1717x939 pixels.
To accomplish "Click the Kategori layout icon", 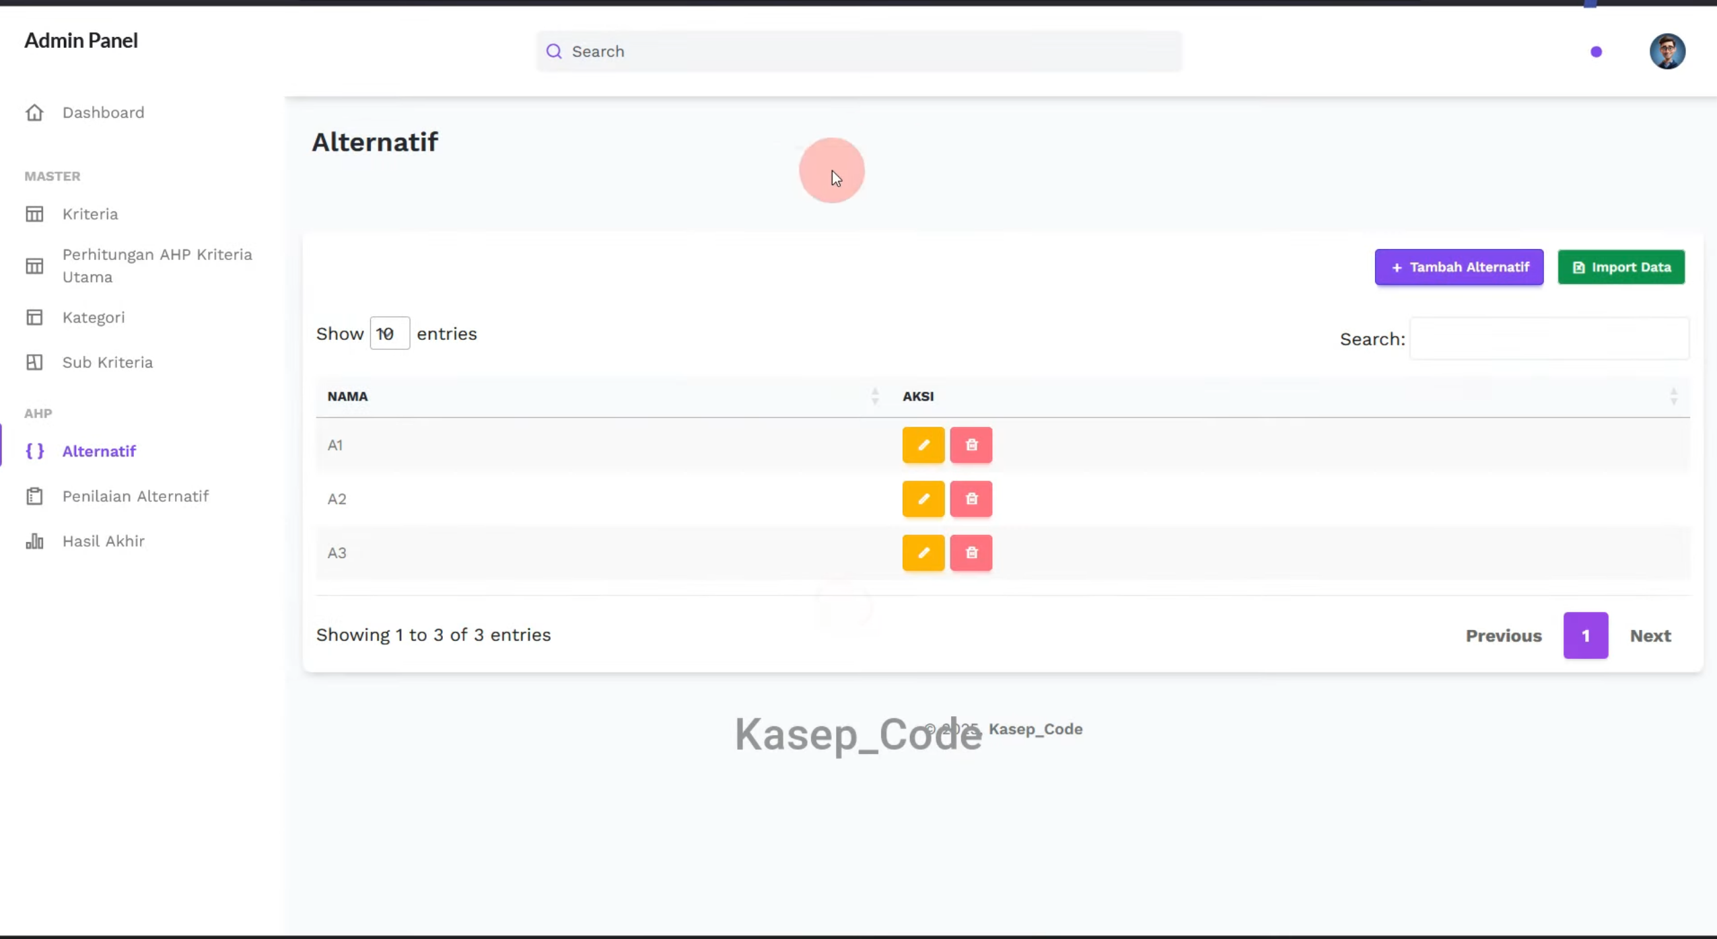I will click(34, 317).
